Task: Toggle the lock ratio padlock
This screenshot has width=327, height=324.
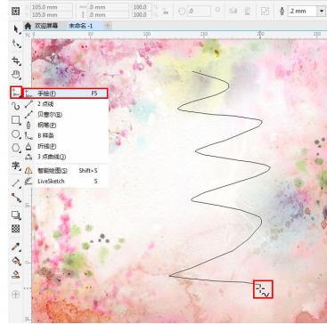Action: [x=166, y=11]
